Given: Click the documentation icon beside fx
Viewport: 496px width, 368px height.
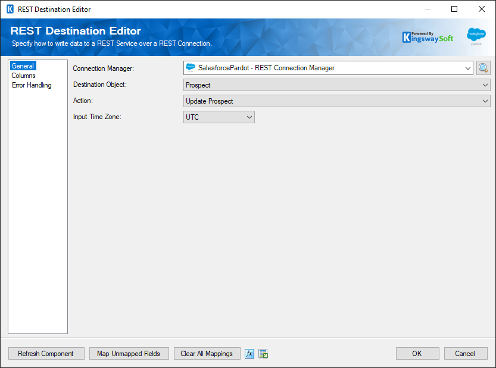Looking at the screenshot, I should (x=263, y=354).
